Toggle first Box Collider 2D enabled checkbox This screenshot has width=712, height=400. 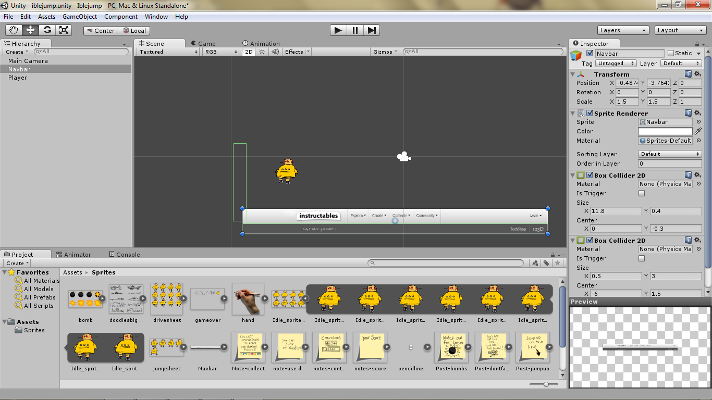click(590, 175)
